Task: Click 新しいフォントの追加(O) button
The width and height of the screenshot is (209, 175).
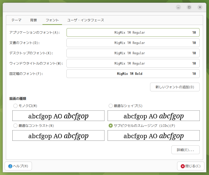Action: coord(175,87)
